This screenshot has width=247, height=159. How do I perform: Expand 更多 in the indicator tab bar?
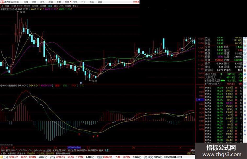click(101, 150)
